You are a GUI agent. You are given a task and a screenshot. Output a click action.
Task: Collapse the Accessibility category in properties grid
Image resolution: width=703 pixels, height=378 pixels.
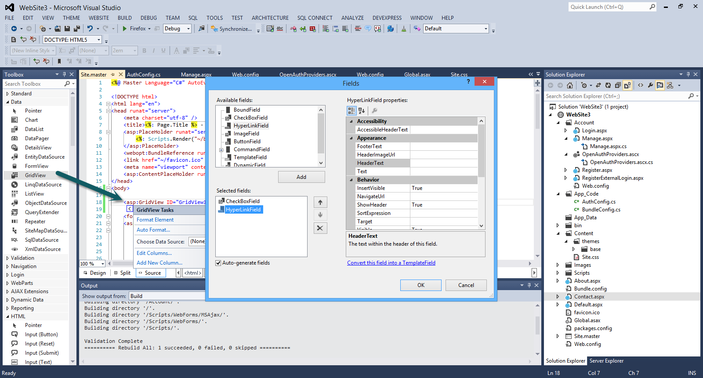coord(351,121)
